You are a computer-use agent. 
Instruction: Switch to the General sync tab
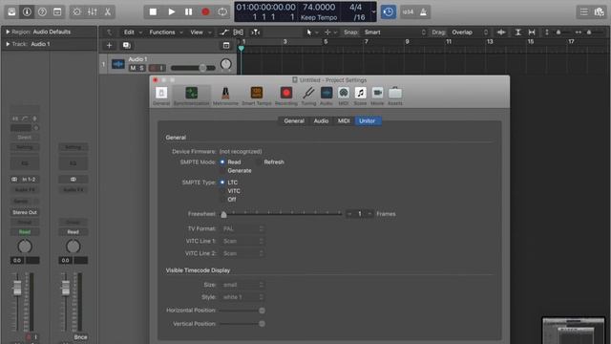[294, 121]
